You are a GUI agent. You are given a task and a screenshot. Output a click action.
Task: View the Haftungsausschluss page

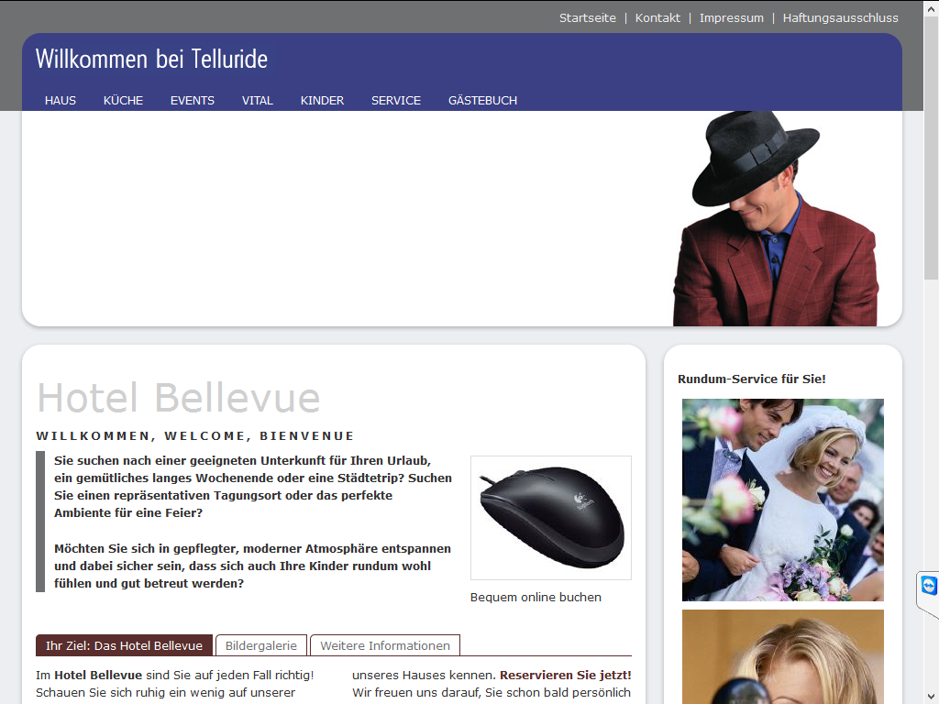(x=840, y=18)
